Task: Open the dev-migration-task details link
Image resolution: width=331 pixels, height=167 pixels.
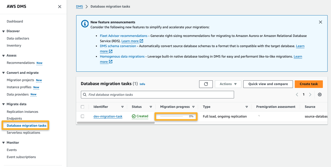Action: click(108, 116)
